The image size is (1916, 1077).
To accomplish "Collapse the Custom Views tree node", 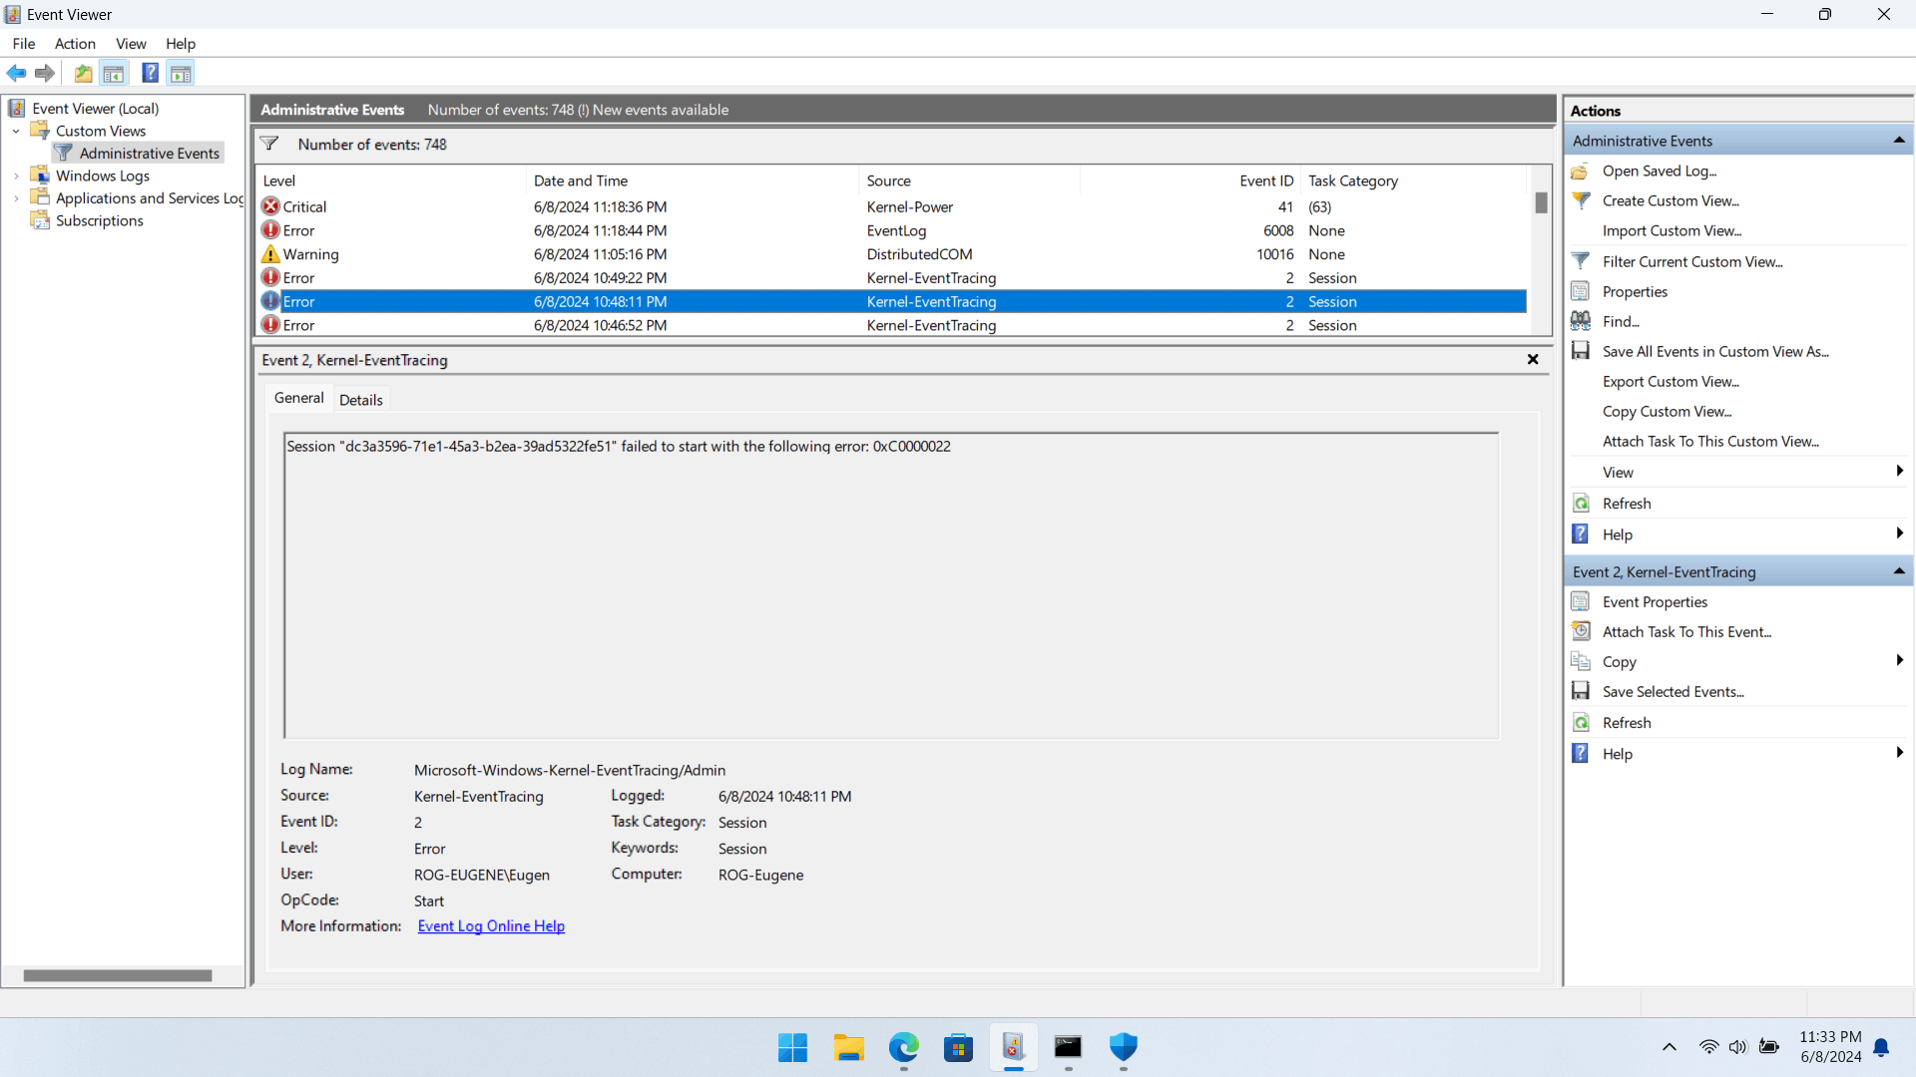I will (16, 132).
